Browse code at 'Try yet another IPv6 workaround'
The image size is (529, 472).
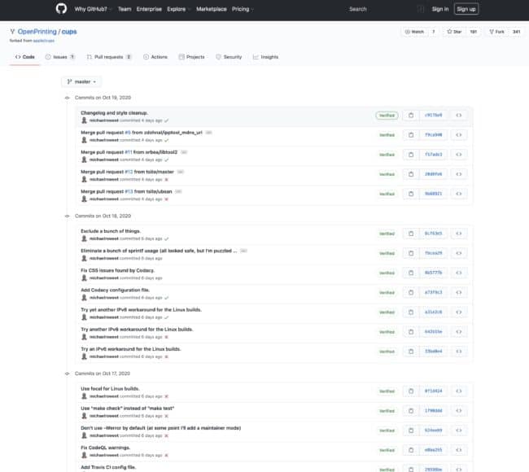pyautogui.click(x=459, y=312)
